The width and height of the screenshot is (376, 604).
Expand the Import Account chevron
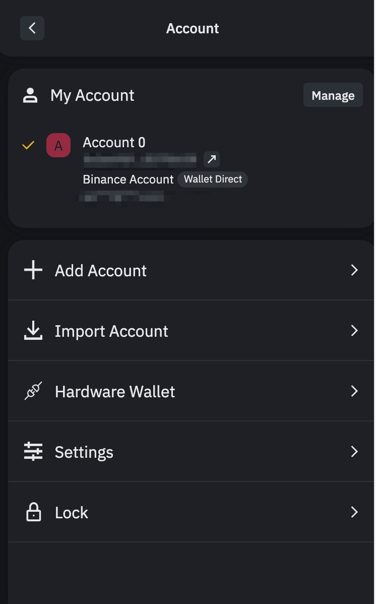pos(354,331)
